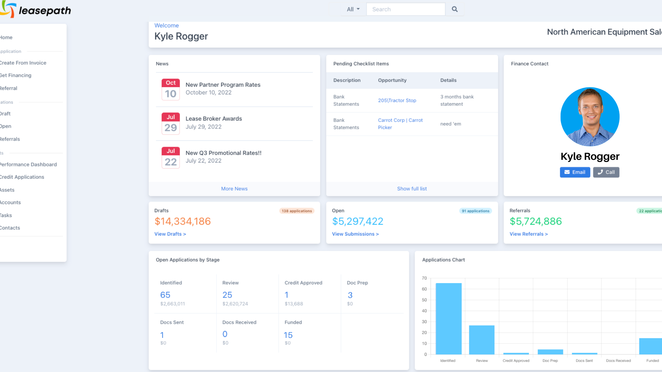Screen dimensions: 662x372
Task: Open the All search filter dropdown
Action: coord(353,9)
